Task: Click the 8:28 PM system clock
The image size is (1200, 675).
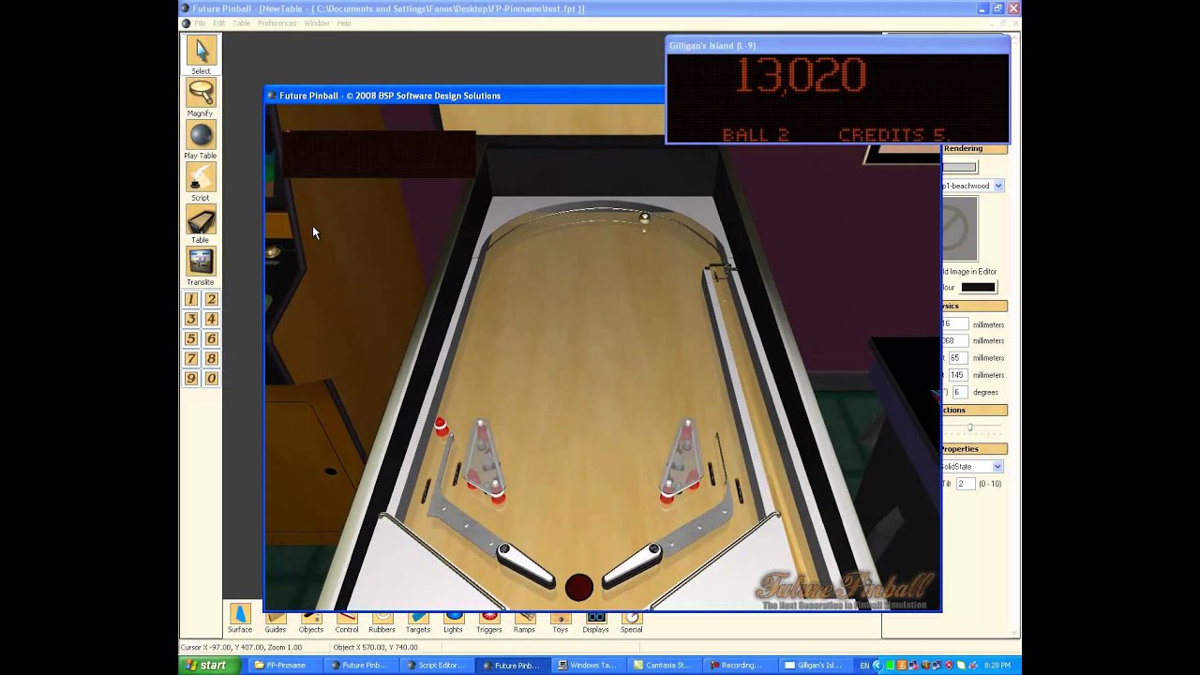Action: [997, 666]
